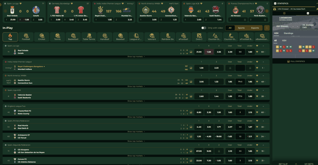This screenshot has width=318, height=165.
Task: Click the star favorite icon beside UNA Strassen match
Action: click(x=317, y=9)
